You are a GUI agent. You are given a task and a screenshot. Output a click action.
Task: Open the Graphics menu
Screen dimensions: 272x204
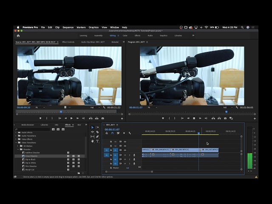point(93,27)
